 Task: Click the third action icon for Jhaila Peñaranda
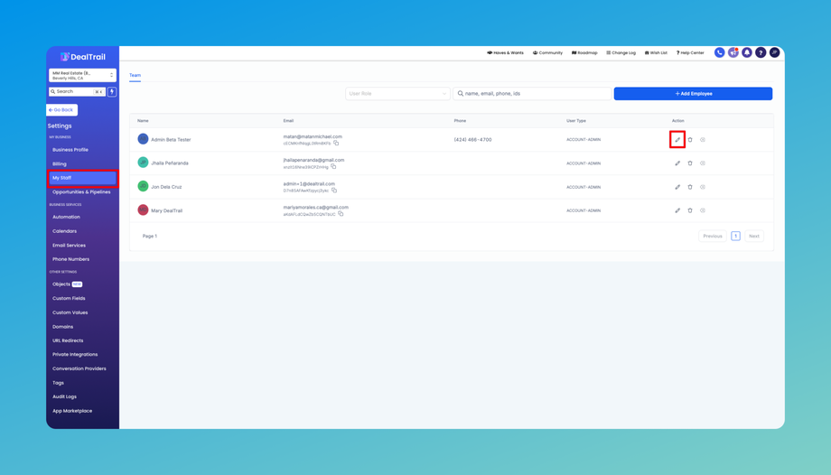tap(703, 163)
